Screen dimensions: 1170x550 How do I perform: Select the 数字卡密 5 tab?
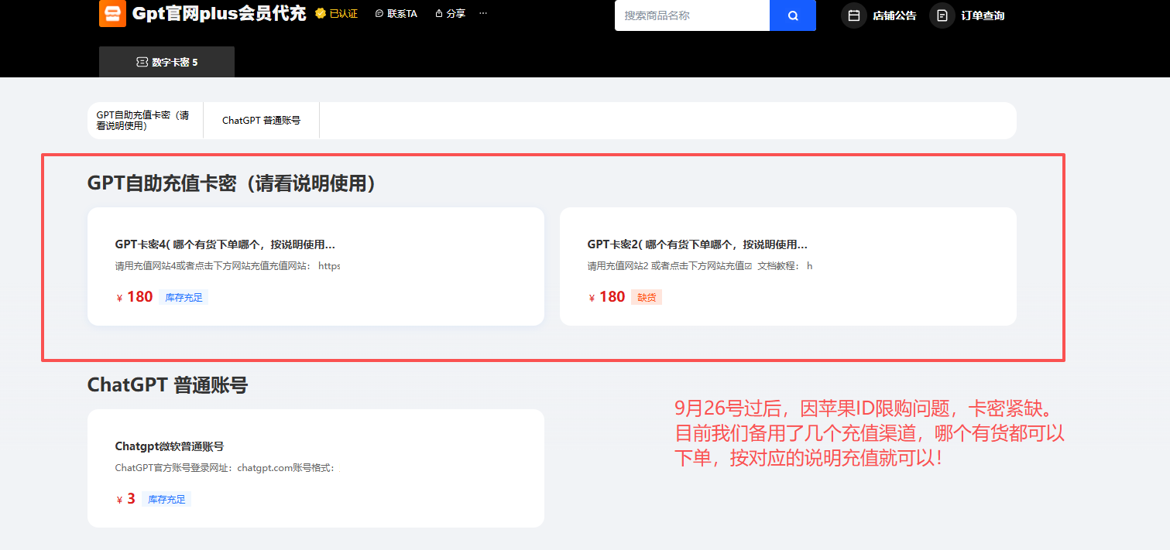tap(166, 62)
